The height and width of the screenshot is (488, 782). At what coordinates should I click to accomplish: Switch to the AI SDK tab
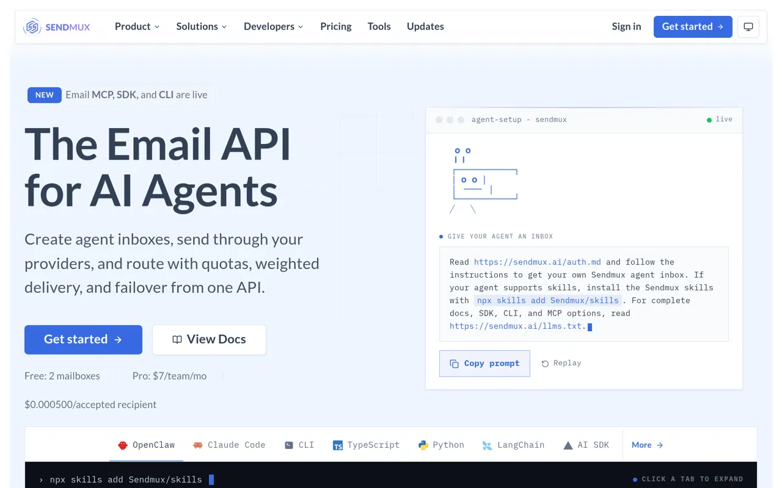click(586, 445)
